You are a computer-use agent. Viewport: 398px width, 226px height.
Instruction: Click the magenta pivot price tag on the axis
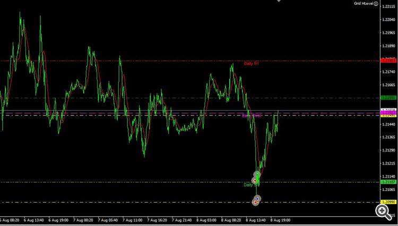(x=388, y=113)
